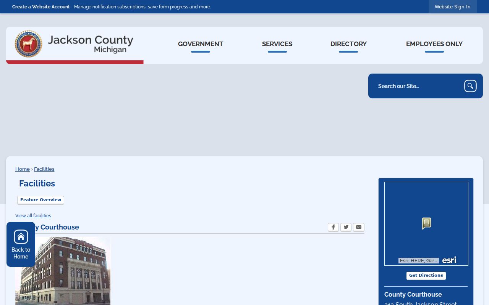Share page via email icon

(359, 227)
